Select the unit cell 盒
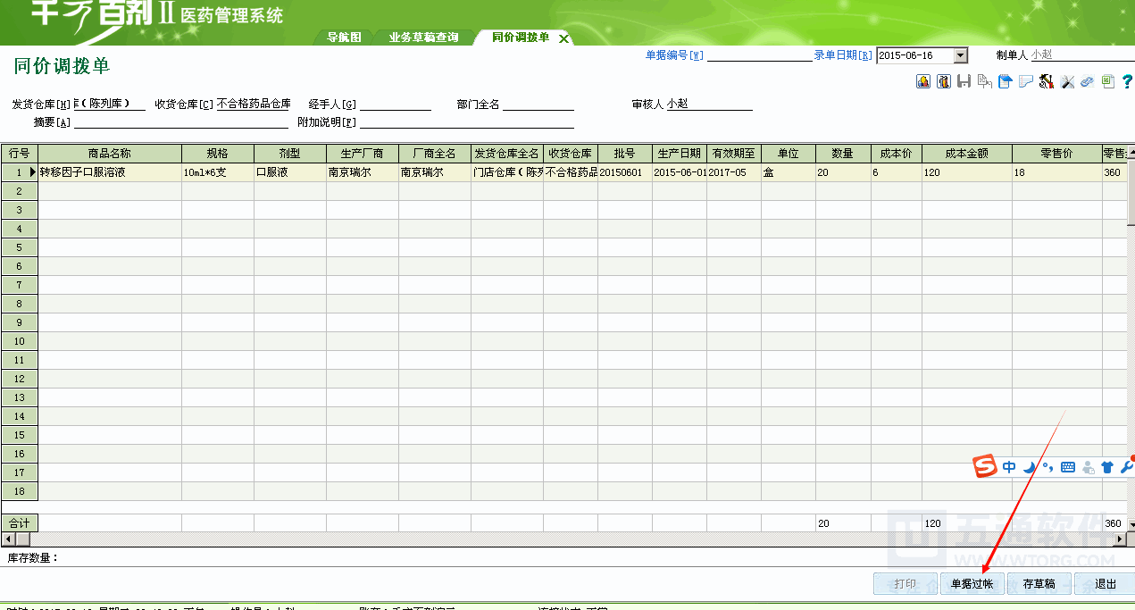This screenshot has width=1135, height=610. [788, 172]
